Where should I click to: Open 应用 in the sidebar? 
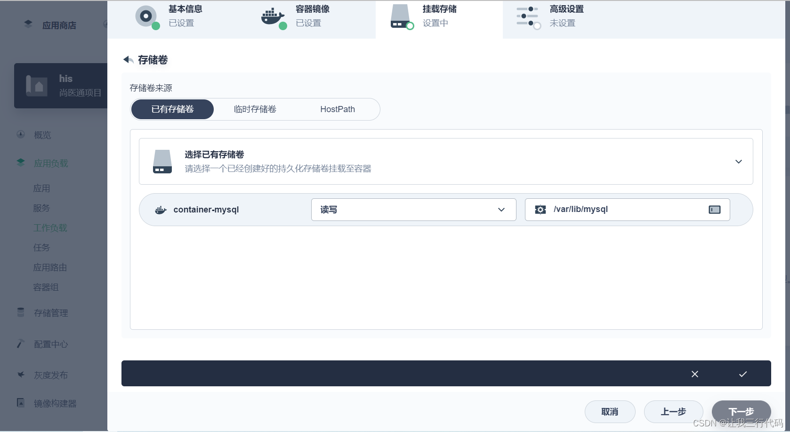point(41,188)
